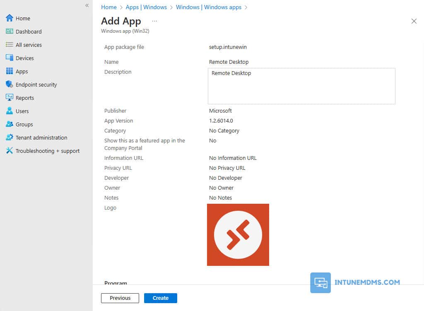The image size is (424, 311).
Task: Click the Endpoint security shield icon
Action: [10, 84]
